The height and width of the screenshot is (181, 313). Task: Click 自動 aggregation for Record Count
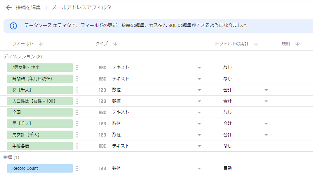point(227,168)
